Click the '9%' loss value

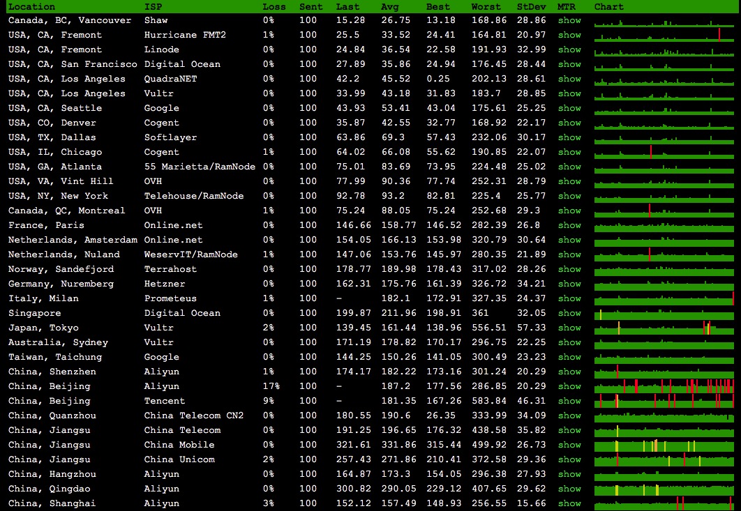coord(269,401)
